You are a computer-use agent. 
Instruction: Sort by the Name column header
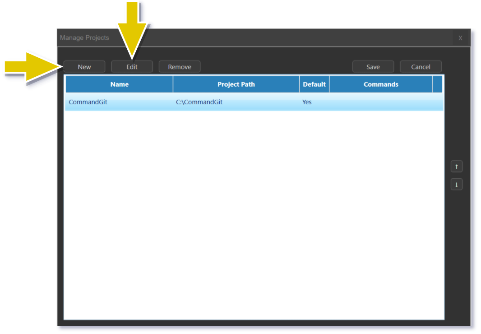pos(119,84)
